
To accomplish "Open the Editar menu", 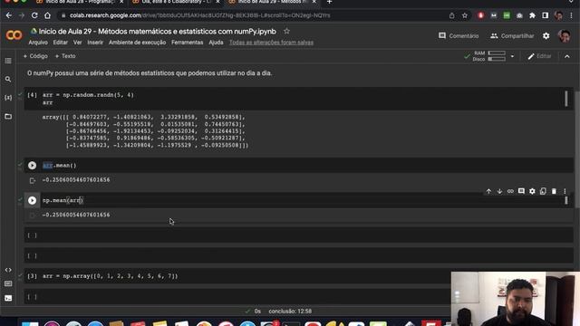I will [61, 43].
